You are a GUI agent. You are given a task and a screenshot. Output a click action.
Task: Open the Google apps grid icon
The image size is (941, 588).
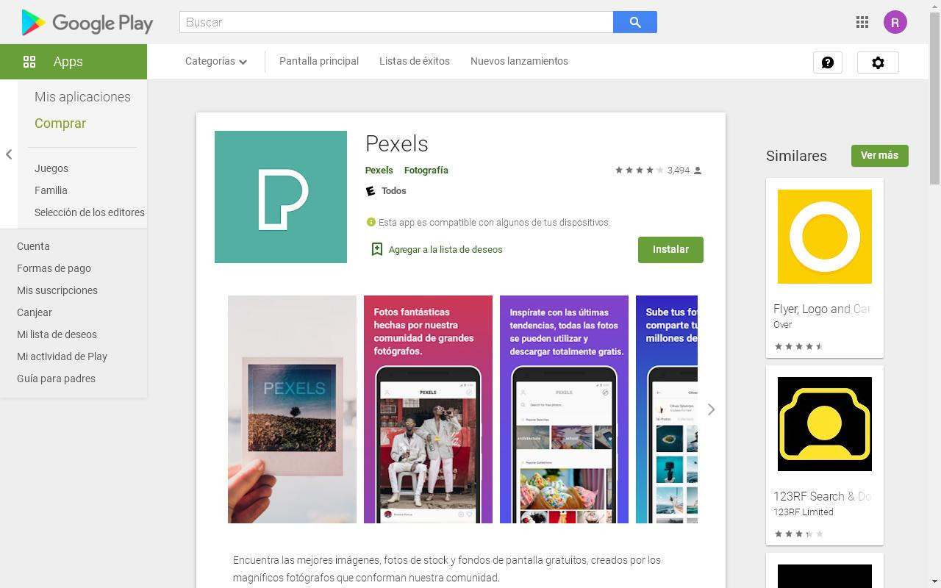pos(862,22)
